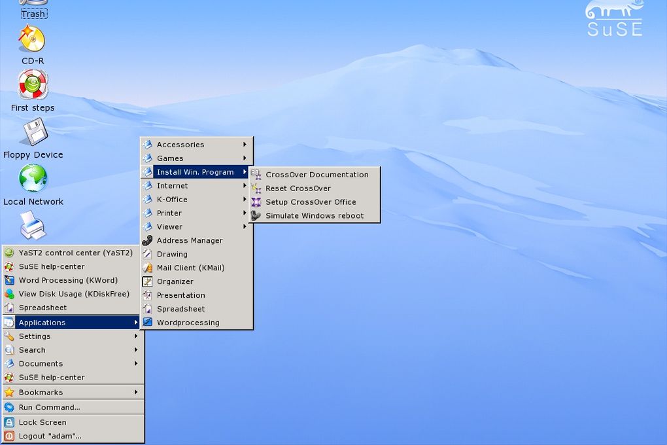667x445 pixels.
Task: Open the Local Network globe icon
Action: point(33,179)
